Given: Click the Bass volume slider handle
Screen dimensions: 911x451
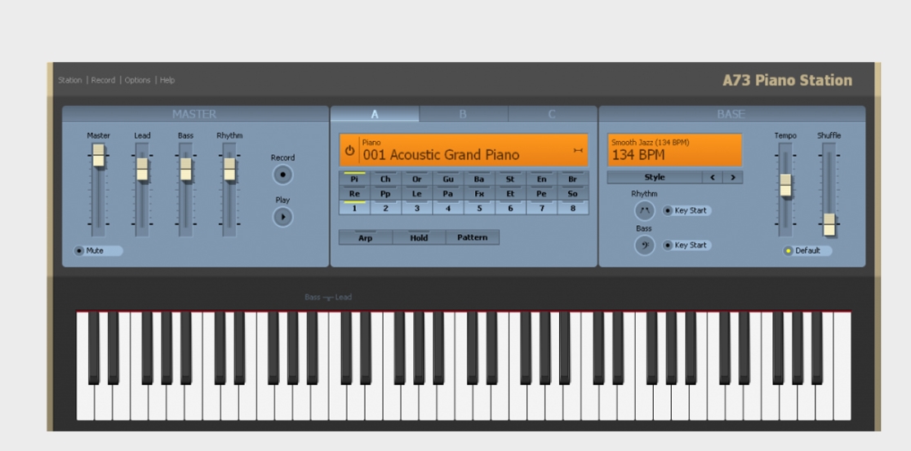Looking at the screenshot, I should [x=185, y=169].
